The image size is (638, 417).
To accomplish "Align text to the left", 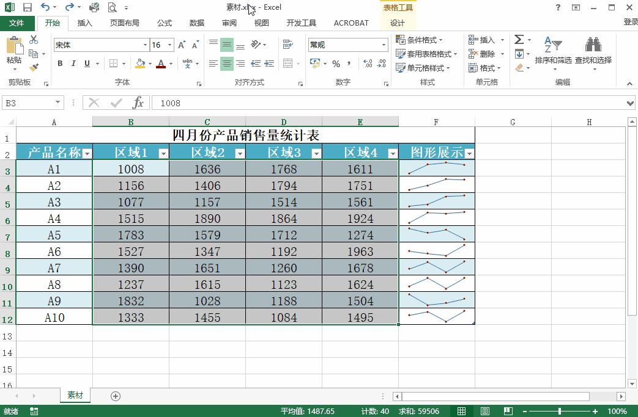I will click(x=213, y=63).
